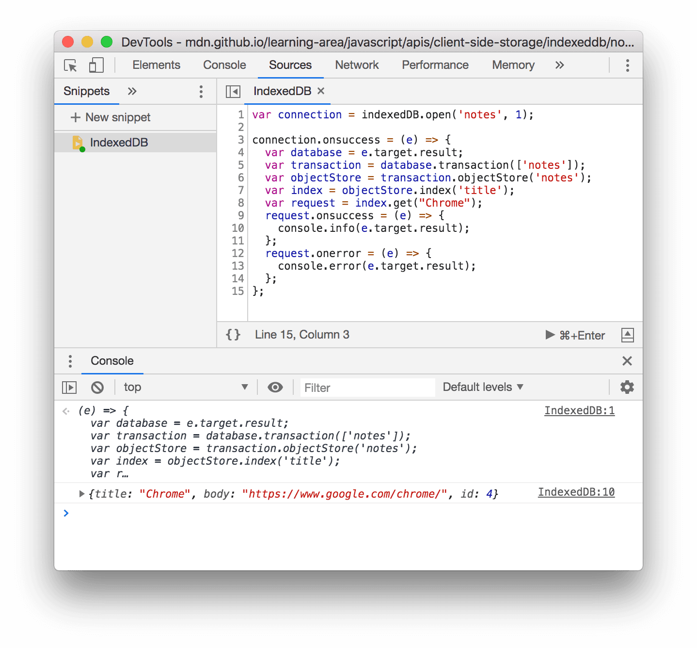The image size is (697, 648).
Task: Create a live expression with the eye icon
Action: (x=275, y=387)
